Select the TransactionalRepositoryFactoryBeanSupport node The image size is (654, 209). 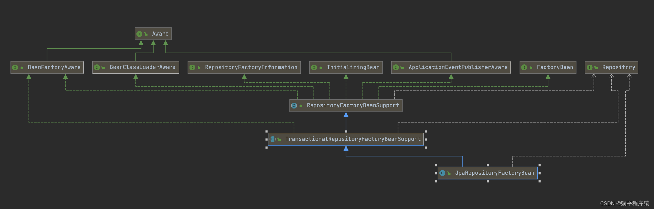346,139
